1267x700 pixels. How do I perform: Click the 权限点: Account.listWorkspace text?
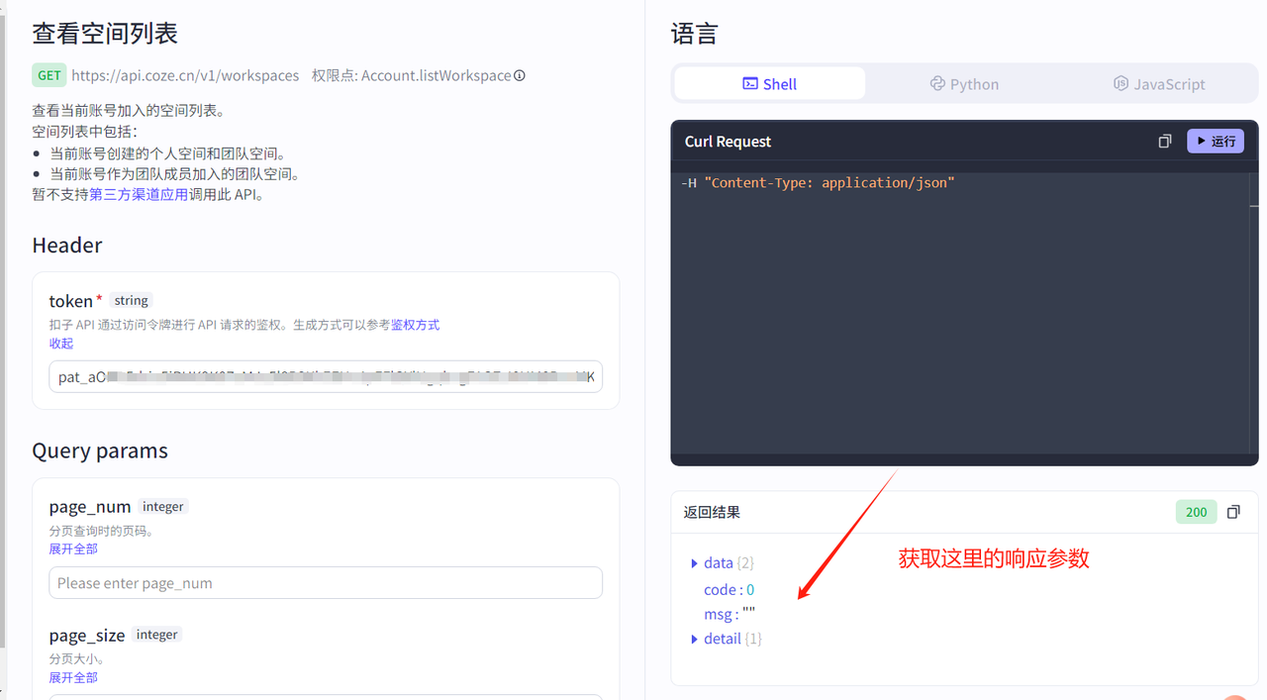coord(412,75)
